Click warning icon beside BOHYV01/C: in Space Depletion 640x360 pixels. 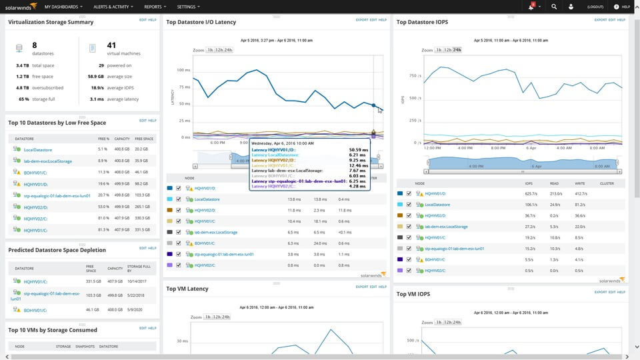(x=17, y=309)
